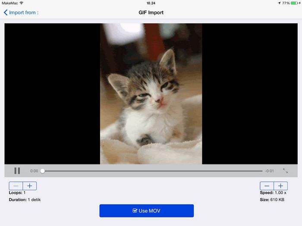Pause the GIF preview playback
This screenshot has height=226, width=302.
17,170
